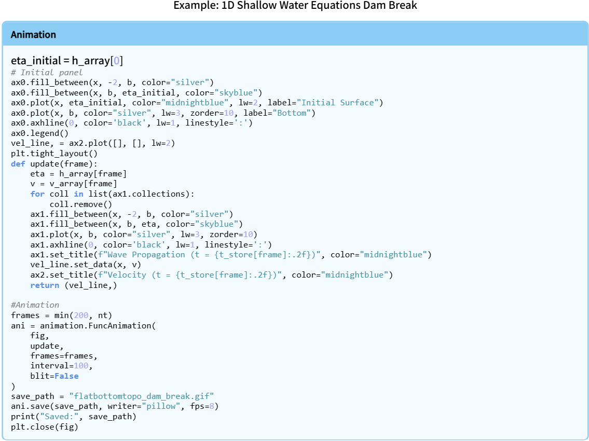
Task: Click the "False" value in blit=False
Action: pos(66,376)
